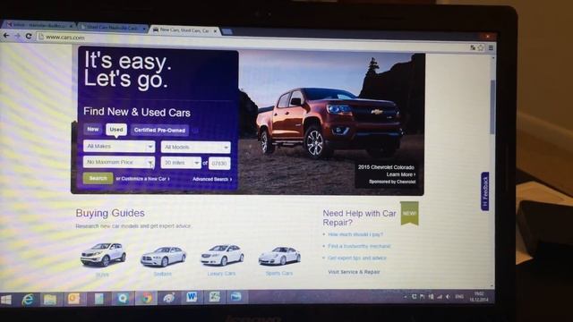Launch Internet Explorer from taskbar

click(28, 300)
